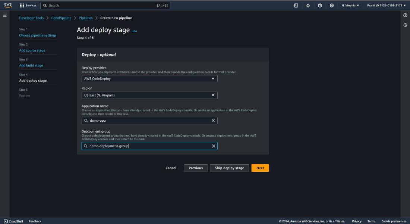Viewport: 410px width, 224px height.
Task: Click the top search bar field
Action: point(105,5)
